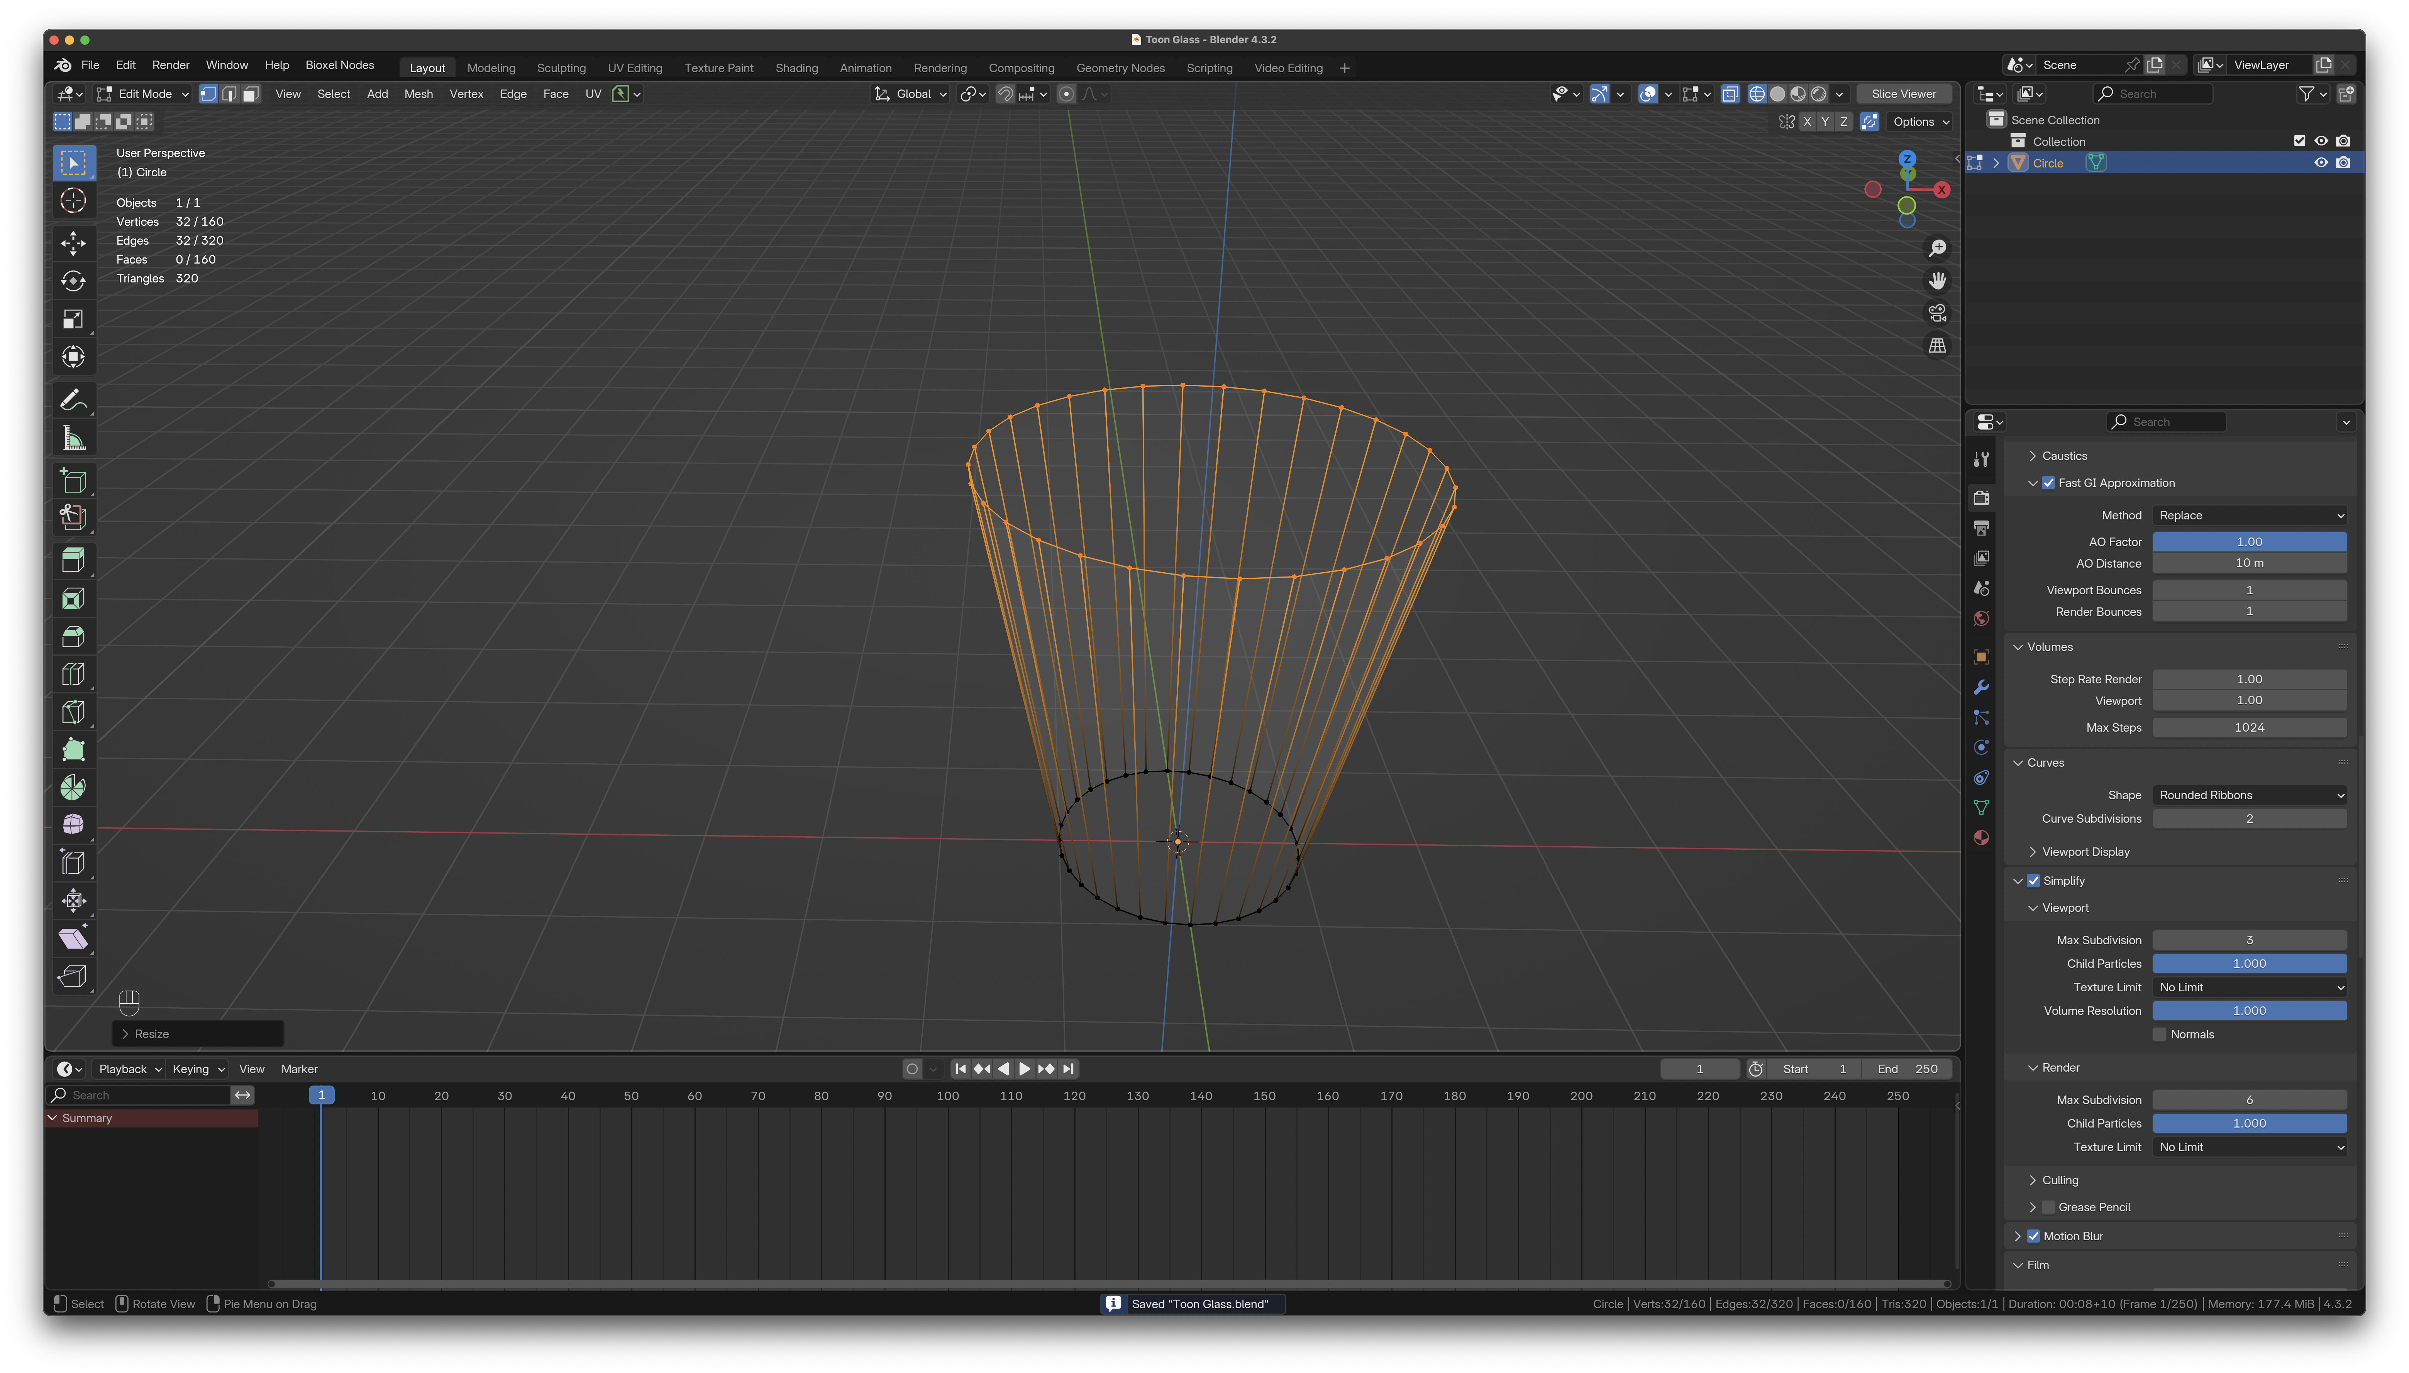Open the Keying timeline popover
The height and width of the screenshot is (1373, 2409).
point(198,1069)
